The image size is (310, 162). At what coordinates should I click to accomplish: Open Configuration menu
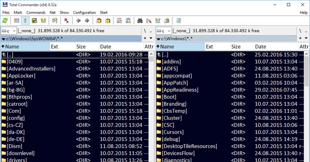(84, 12)
